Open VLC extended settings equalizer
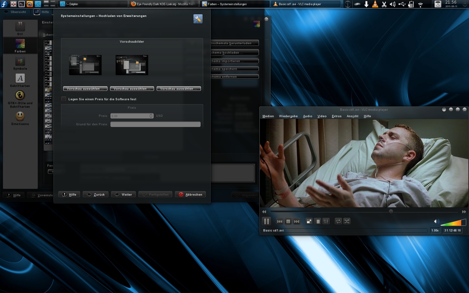 point(326,221)
